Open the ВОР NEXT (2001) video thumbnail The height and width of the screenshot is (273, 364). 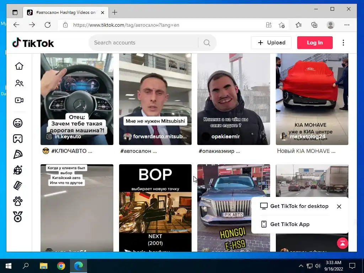(155, 208)
